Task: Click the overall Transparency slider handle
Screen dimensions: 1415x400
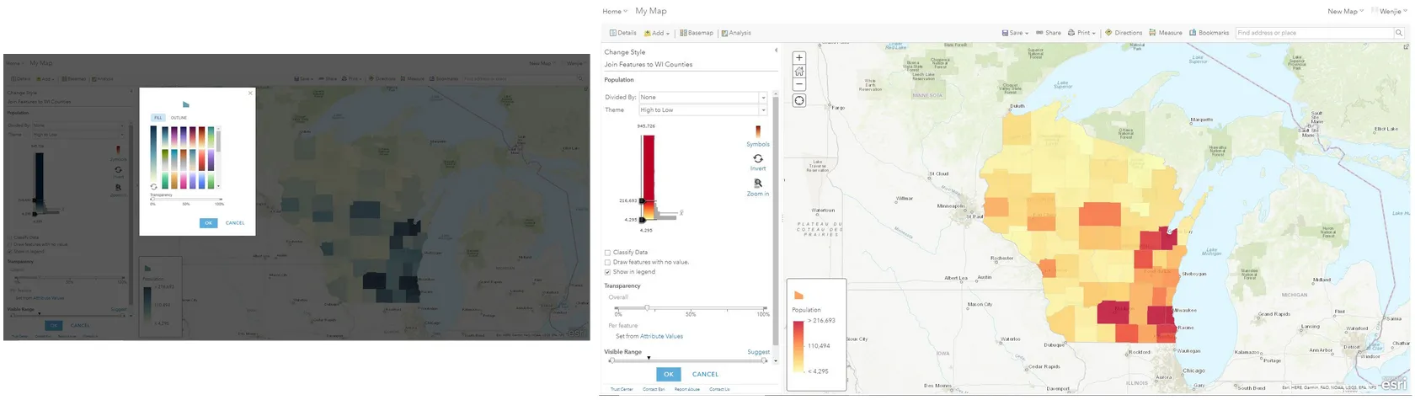Action: point(647,308)
